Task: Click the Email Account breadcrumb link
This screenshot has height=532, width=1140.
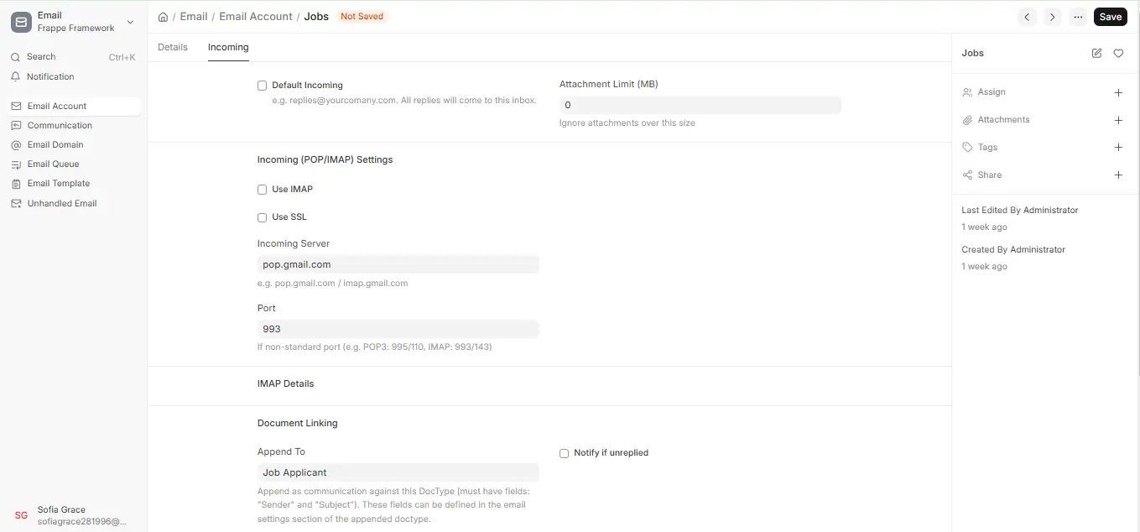Action: coord(256,17)
